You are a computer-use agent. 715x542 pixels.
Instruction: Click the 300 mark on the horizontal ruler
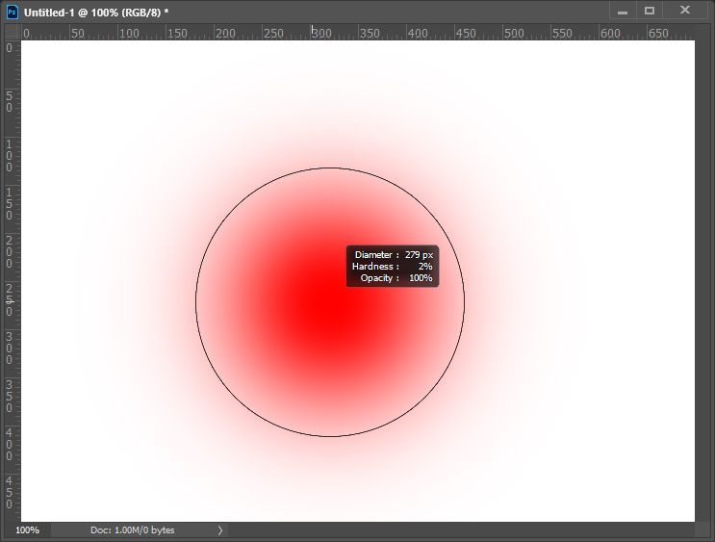[x=321, y=34]
